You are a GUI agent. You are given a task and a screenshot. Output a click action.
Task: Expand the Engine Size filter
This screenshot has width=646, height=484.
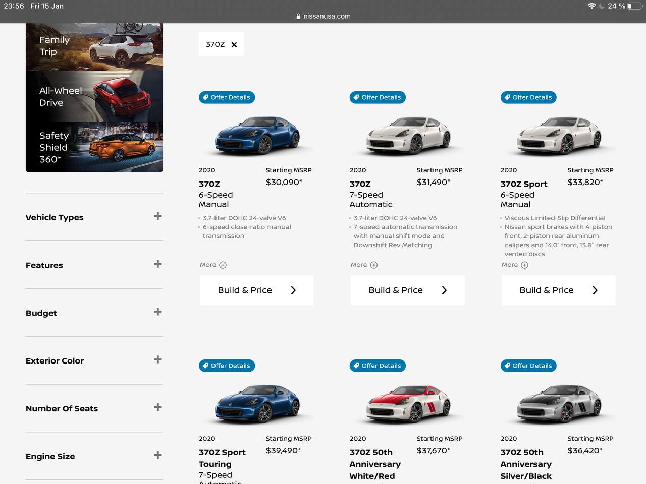[94, 456]
